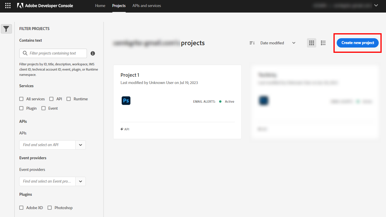This screenshot has width=386, height=217.
Task: Click the Photoshop icon in Project 1
Action: (x=126, y=101)
